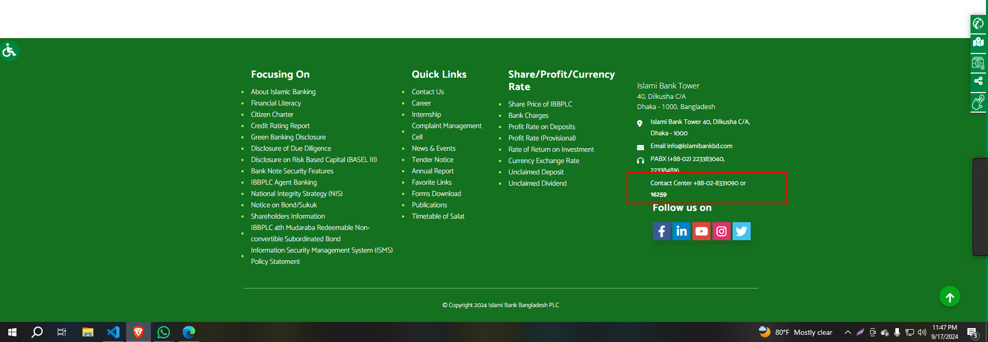Click the green scroll-to-top arrow button
988x342 pixels.
point(949,297)
